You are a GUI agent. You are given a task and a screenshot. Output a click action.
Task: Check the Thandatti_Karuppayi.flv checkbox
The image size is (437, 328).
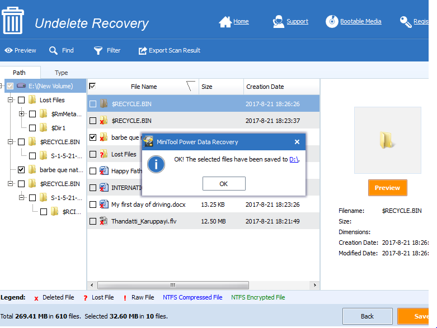tap(93, 221)
